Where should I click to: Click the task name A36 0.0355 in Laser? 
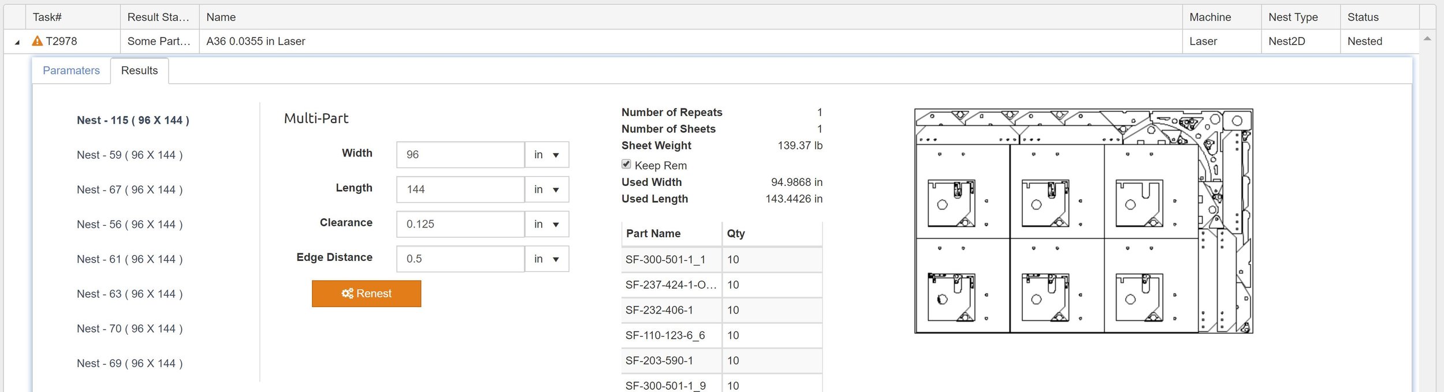click(255, 42)
